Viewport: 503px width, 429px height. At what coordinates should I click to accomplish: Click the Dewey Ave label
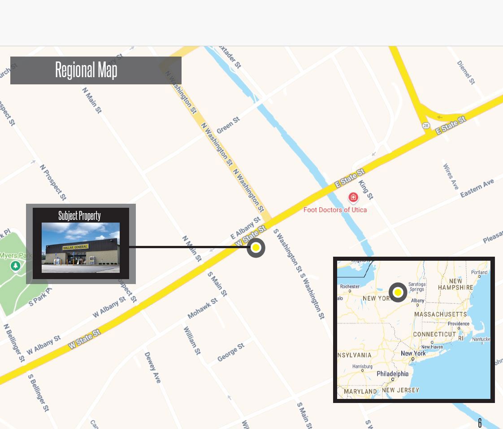[152, 368]
